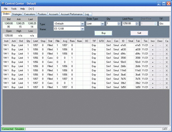Decrease order 39b2 with its minus button
The height and width of the screenshot is (132, 172).
(160, 83)
